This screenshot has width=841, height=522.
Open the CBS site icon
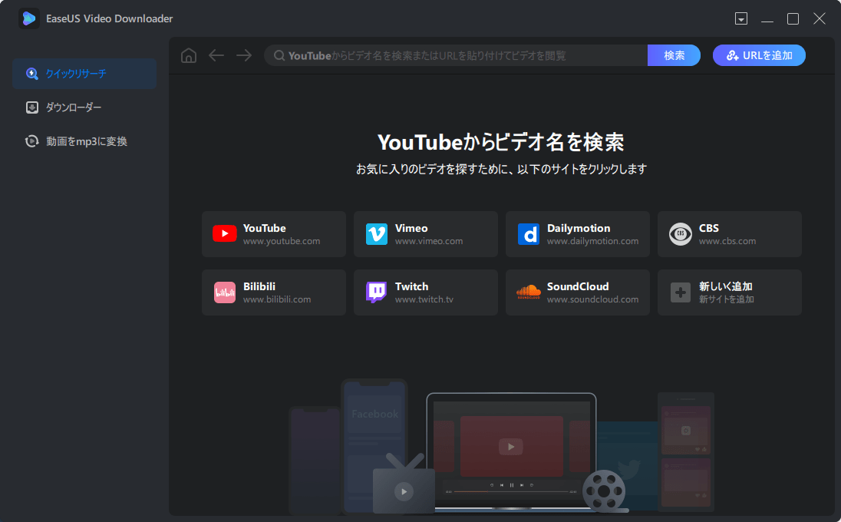(x=680, y=233)
